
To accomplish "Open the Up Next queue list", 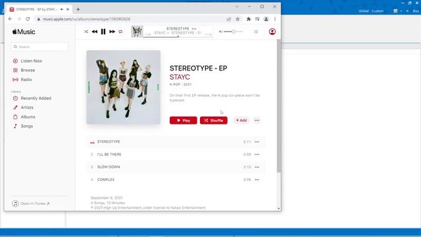I will 256,32.
